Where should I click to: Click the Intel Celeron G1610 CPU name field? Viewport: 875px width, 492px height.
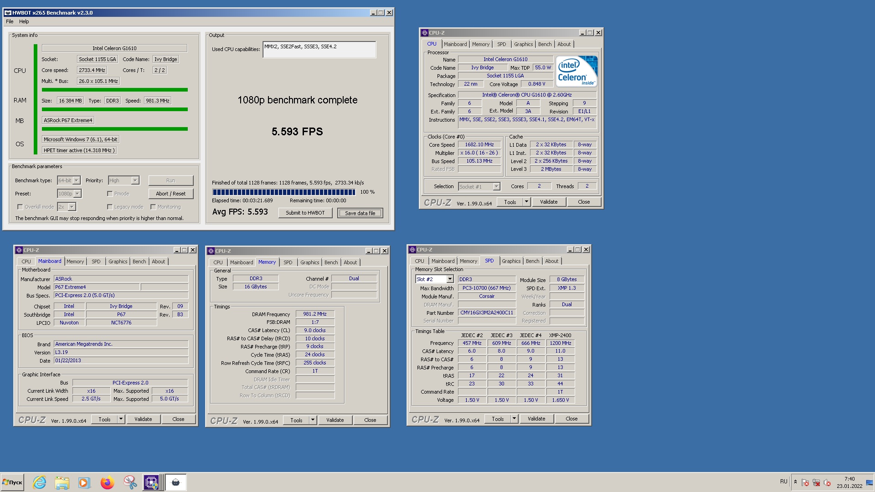114,48
